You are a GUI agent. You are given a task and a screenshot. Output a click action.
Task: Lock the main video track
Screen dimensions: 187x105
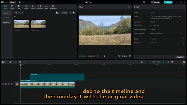6,84
